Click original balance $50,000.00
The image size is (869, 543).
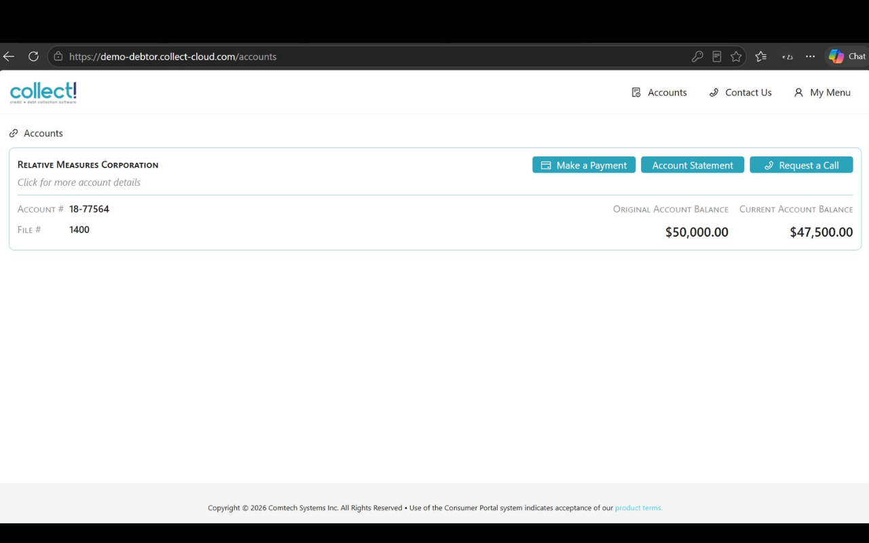pyautogui.click(x=697, y=232)
